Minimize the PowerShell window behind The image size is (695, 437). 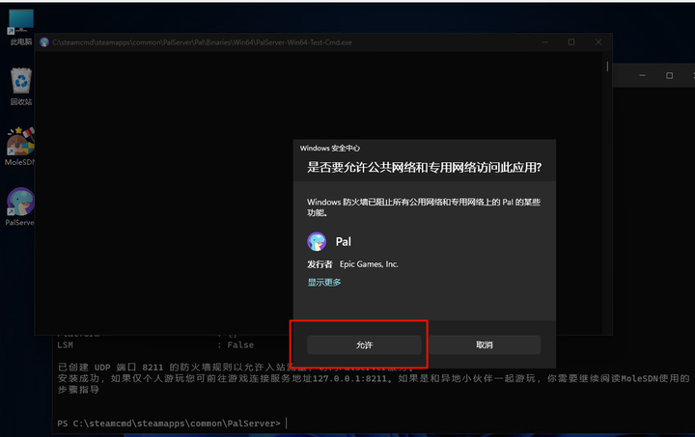coord(642,75)
